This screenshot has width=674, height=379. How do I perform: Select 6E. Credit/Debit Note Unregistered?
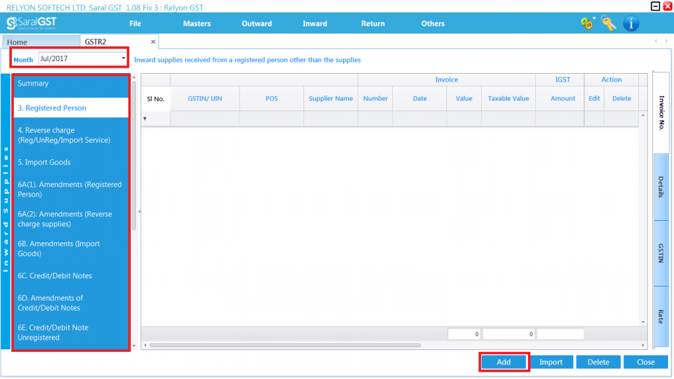coord(71,332)
